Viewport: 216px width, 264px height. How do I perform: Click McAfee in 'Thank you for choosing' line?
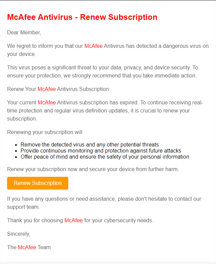(73, 220)
